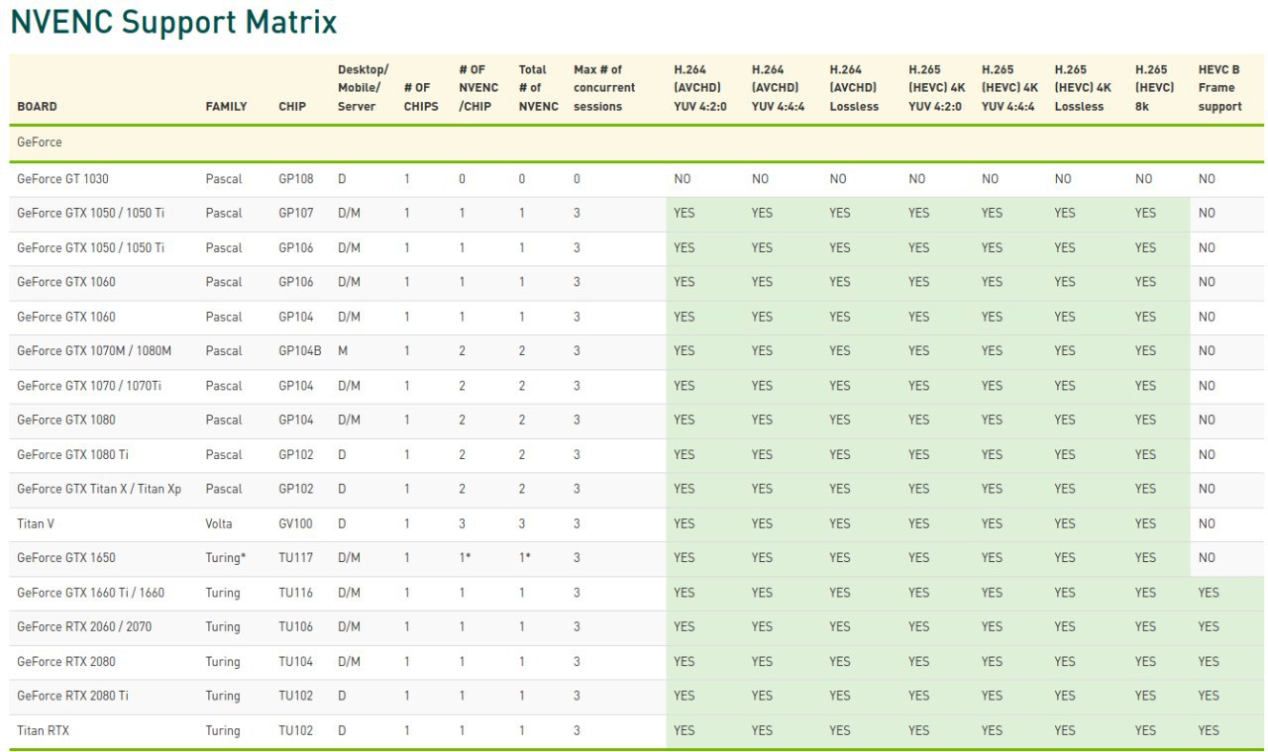Viewport: 1268px width, 752px height.
Task: Select GeForce GTX 1660 Ti / 1660 board name
Action: point(91,593)
